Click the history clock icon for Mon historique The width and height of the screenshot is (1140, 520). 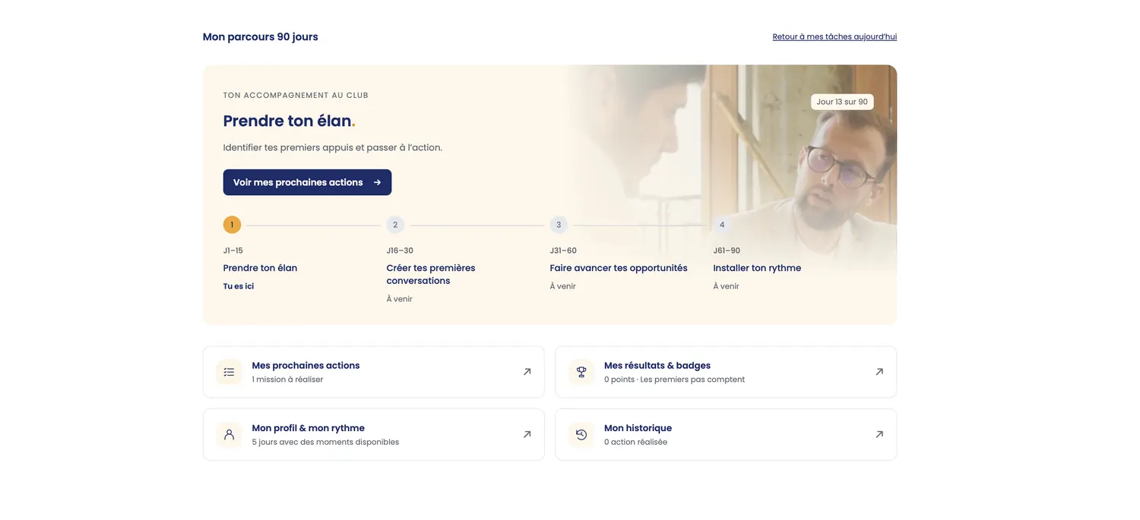pos(581,434)
